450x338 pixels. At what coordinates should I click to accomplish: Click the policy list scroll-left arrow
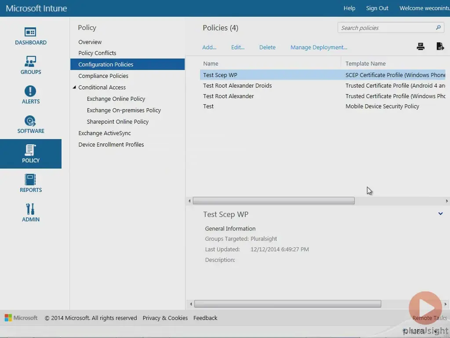tap(189, 201)
